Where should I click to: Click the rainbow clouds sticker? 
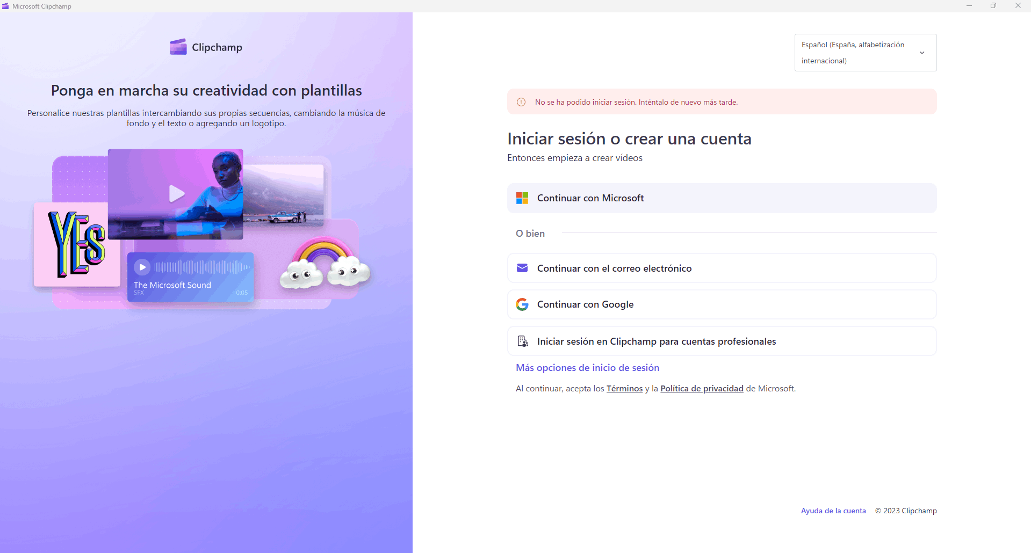click(x=325, y=264)
